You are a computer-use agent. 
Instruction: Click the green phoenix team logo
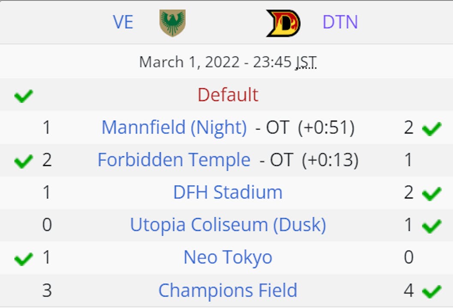172,23
